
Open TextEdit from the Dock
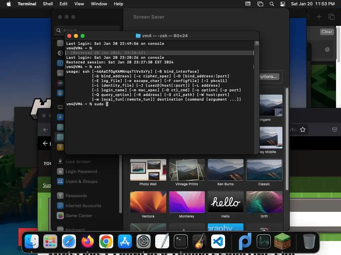coord(162,241)
